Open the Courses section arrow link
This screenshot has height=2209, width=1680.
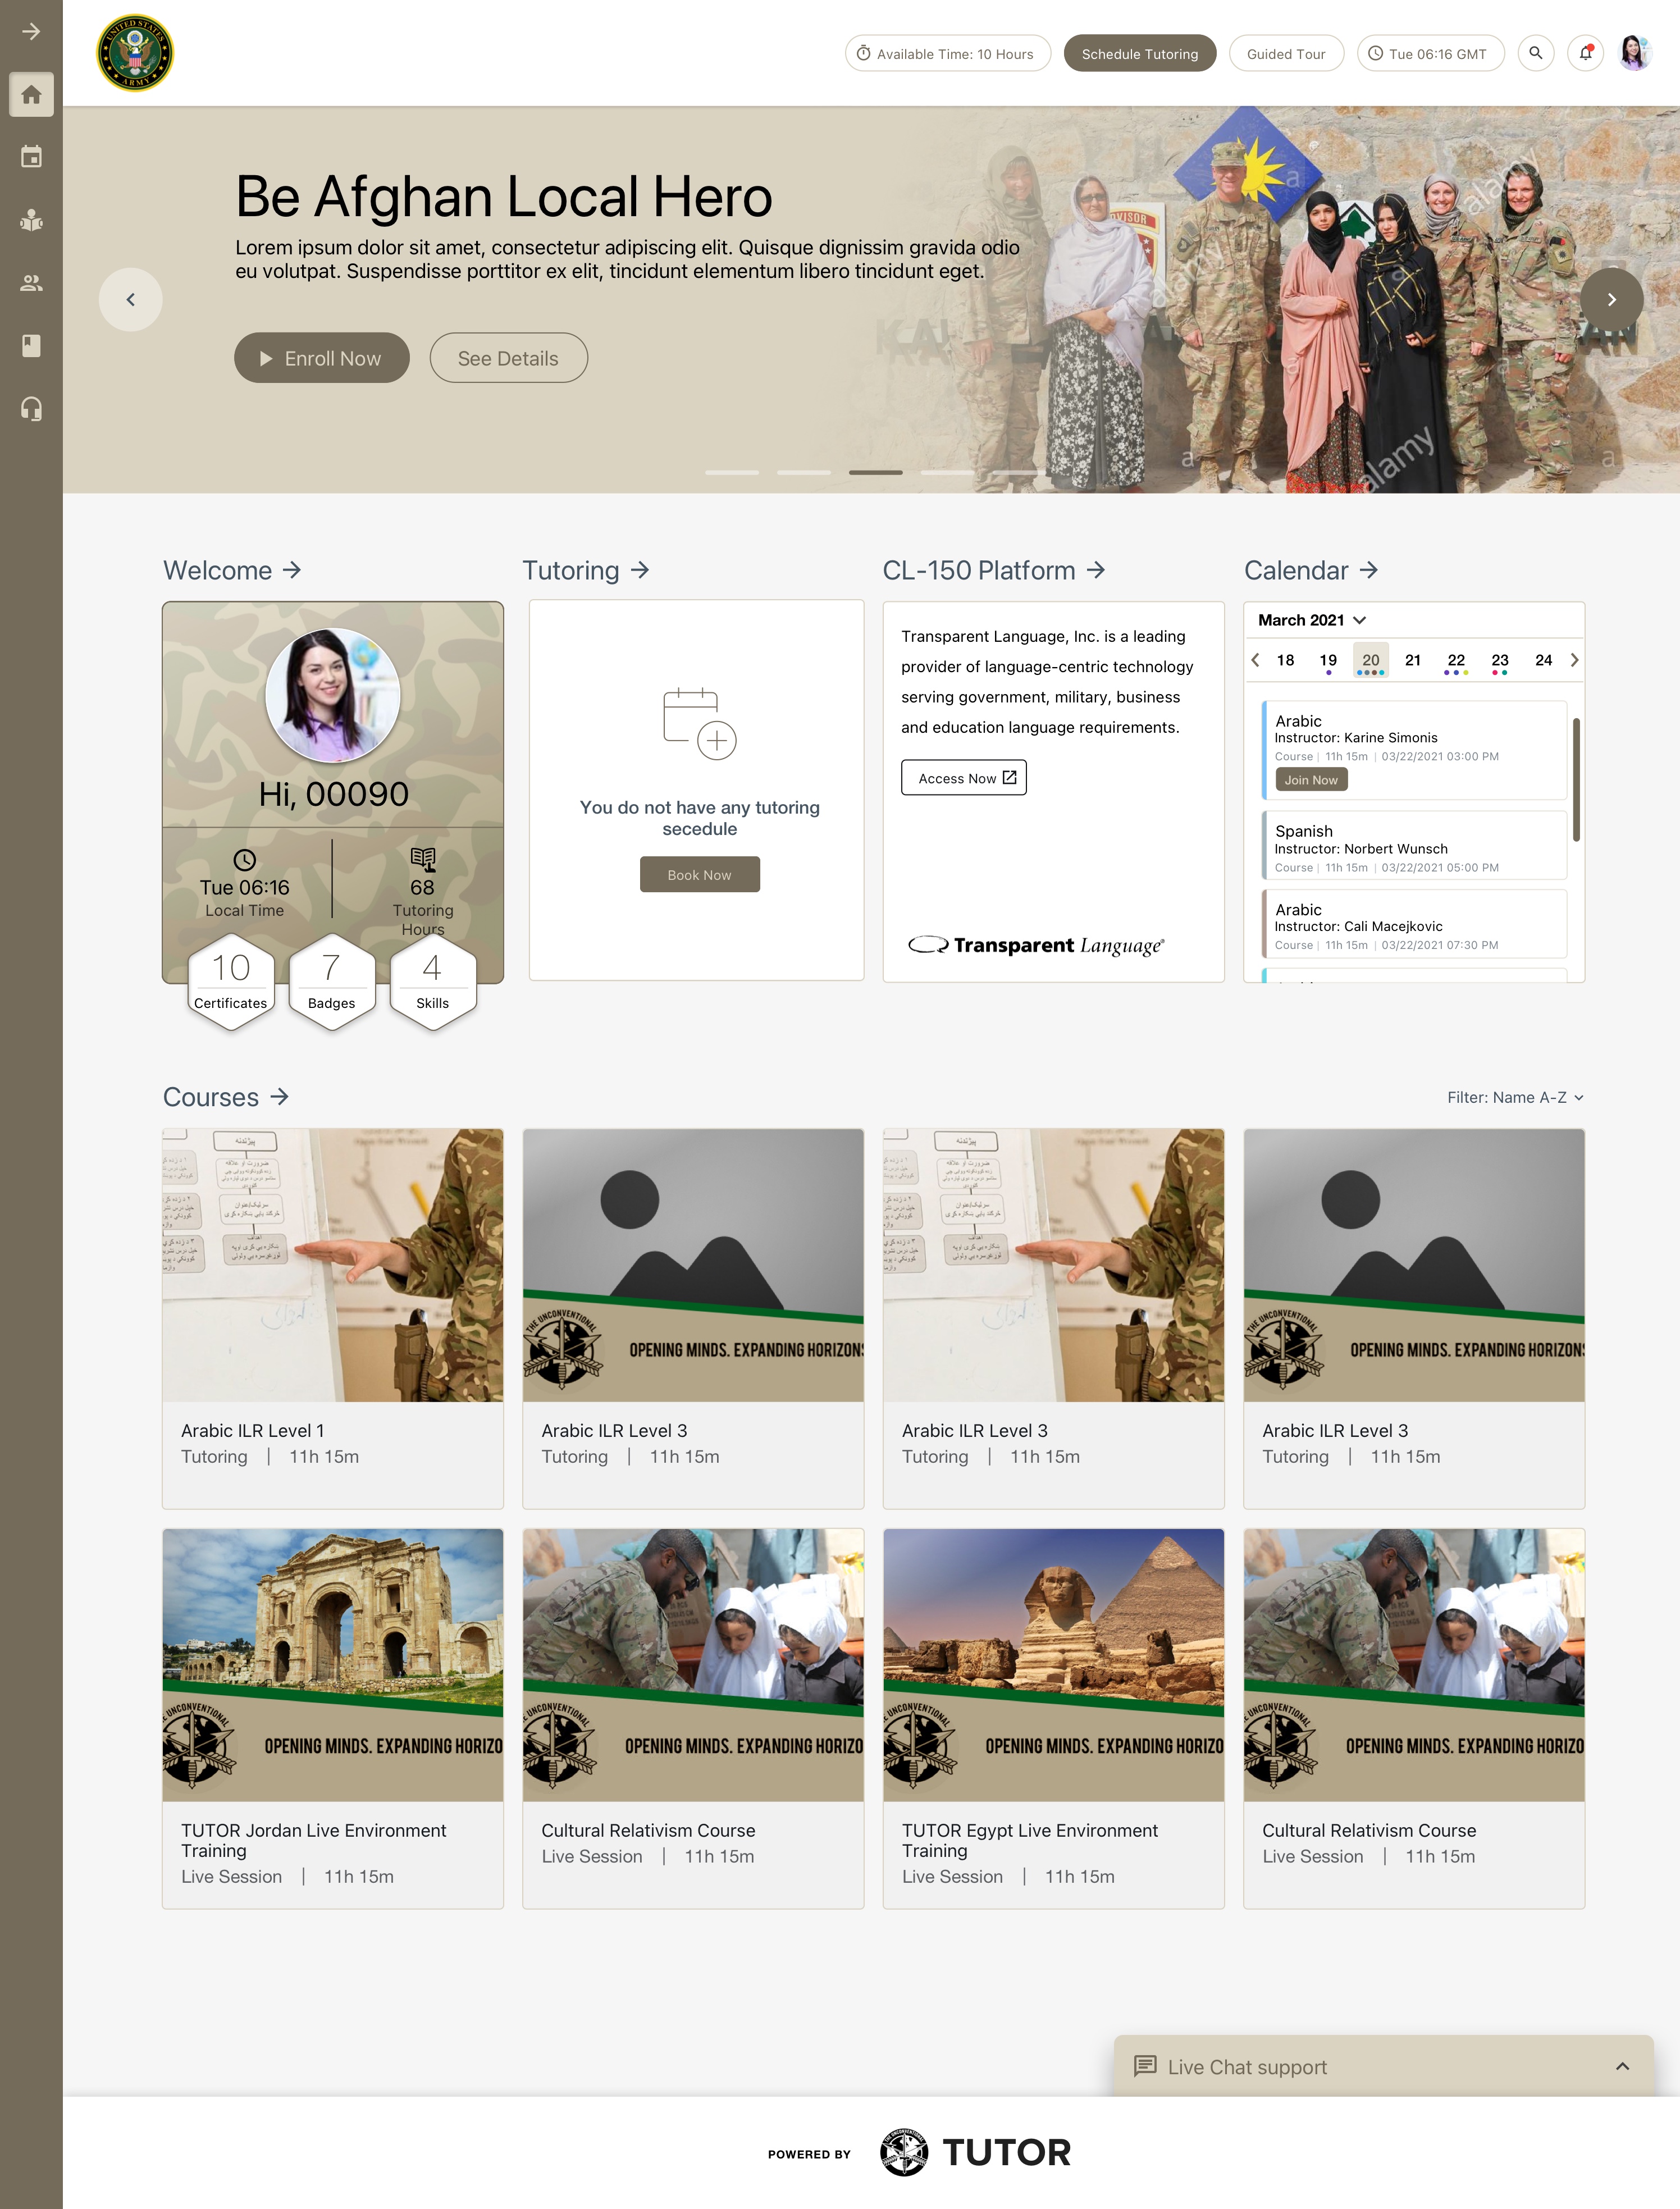280,1097
